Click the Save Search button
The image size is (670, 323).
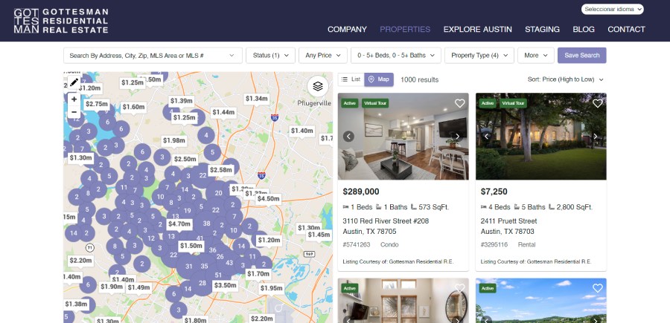coord(581,56)
